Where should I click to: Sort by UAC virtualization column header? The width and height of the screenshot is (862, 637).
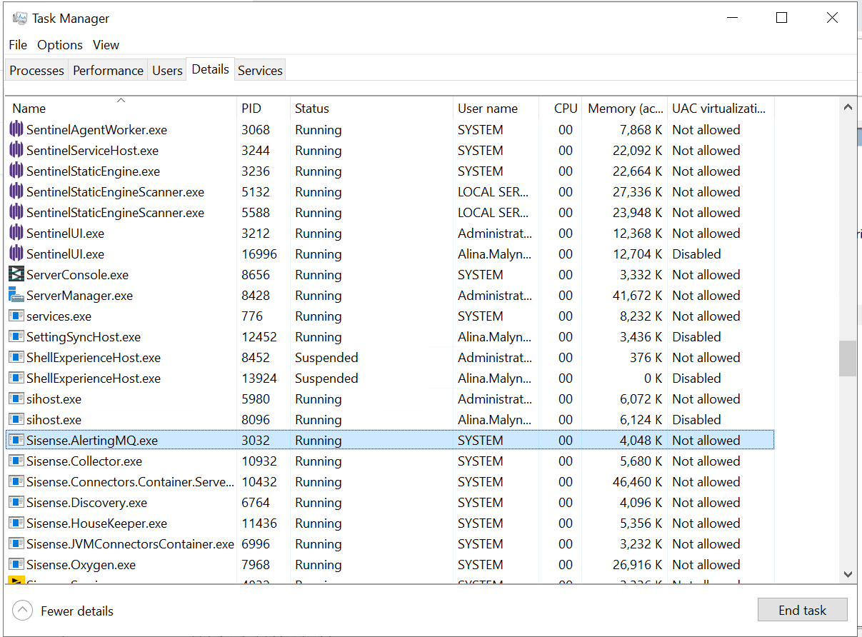(721, 109)
